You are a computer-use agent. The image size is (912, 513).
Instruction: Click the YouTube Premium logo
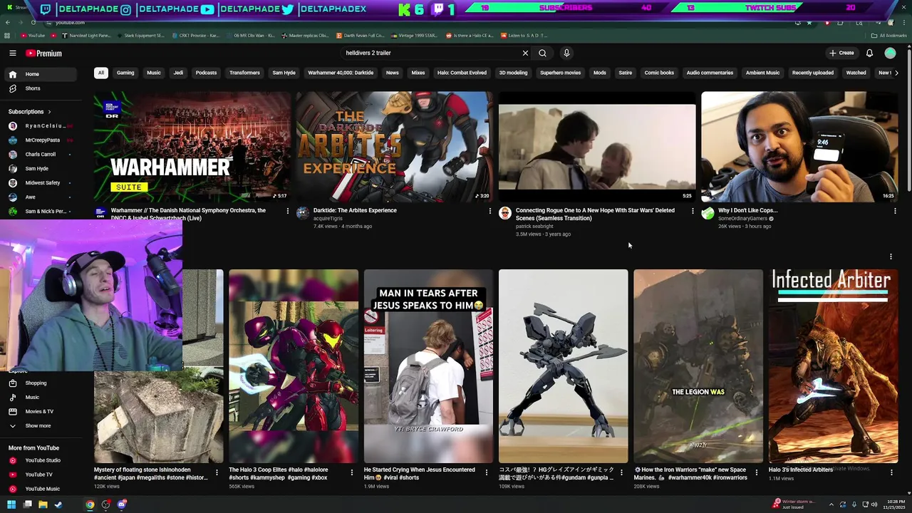pyautogui.click(x=44, y=53)
